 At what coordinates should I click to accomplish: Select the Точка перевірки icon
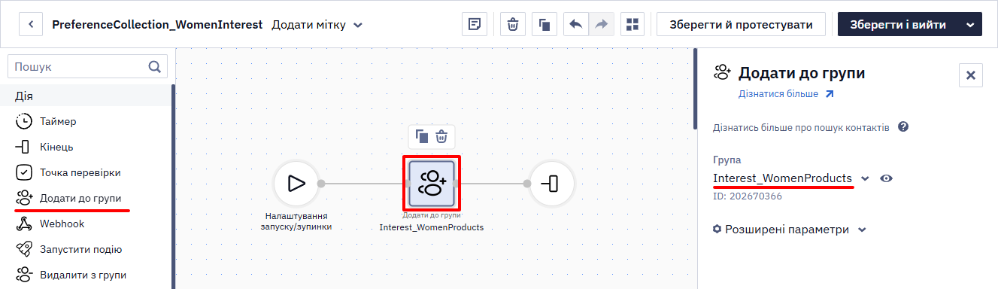tap(24, 172)
